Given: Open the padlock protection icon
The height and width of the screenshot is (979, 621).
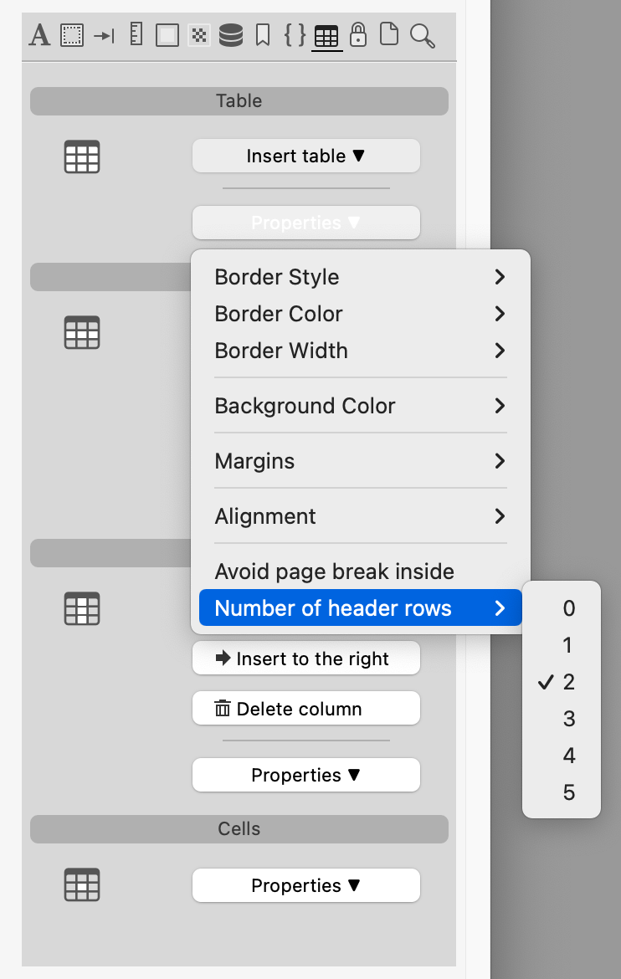Looking at the screenshot, I should pos(358,36).
